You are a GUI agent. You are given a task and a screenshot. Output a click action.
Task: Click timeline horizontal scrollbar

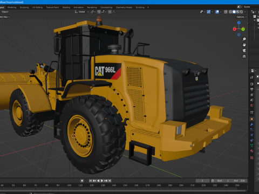[124, 190]
